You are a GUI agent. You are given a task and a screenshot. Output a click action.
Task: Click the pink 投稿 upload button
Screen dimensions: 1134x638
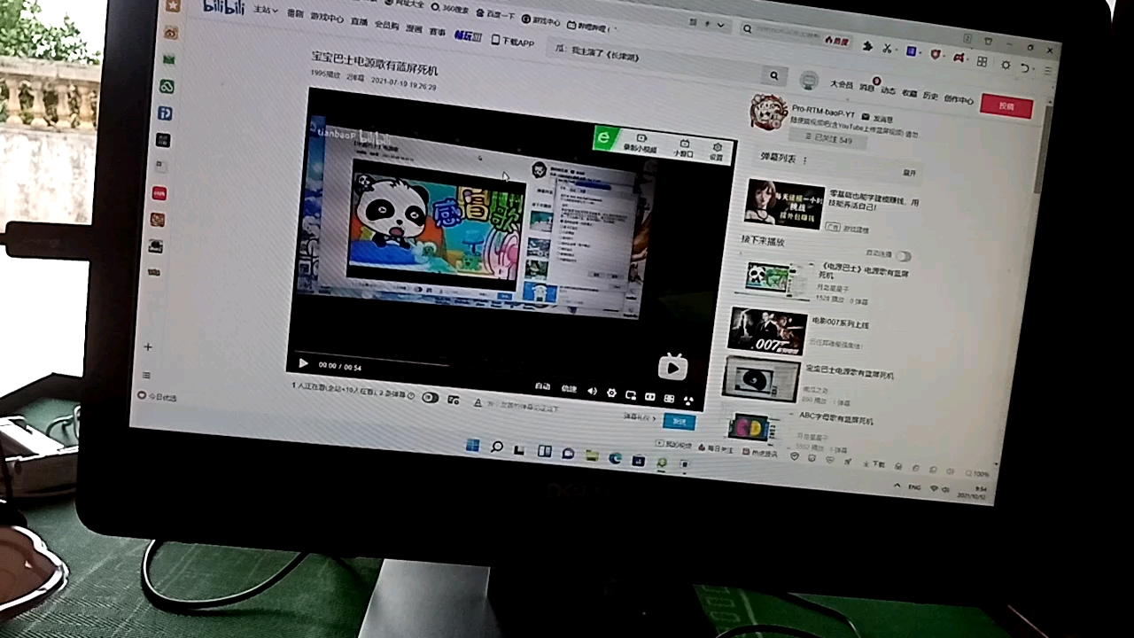1006,105
